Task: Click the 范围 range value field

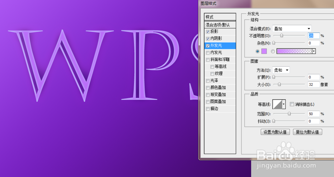Action: [314, 114]
